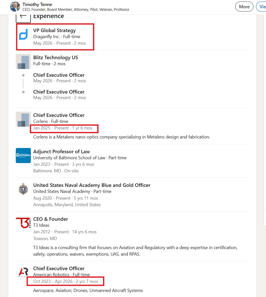Click the Experience section heading
Image resolution: width=266 pixels, height=297 pixels.
49,16
